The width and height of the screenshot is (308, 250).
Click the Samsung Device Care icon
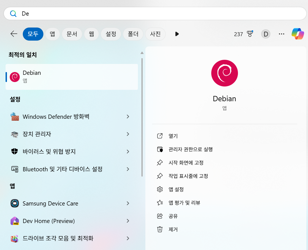[x=15, y=203]
